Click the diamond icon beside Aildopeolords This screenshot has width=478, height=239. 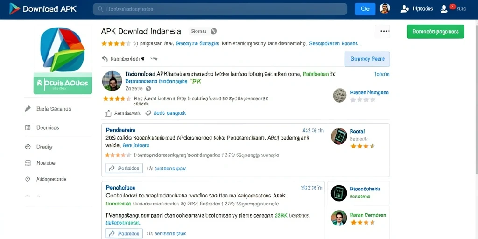click(28, 179)
